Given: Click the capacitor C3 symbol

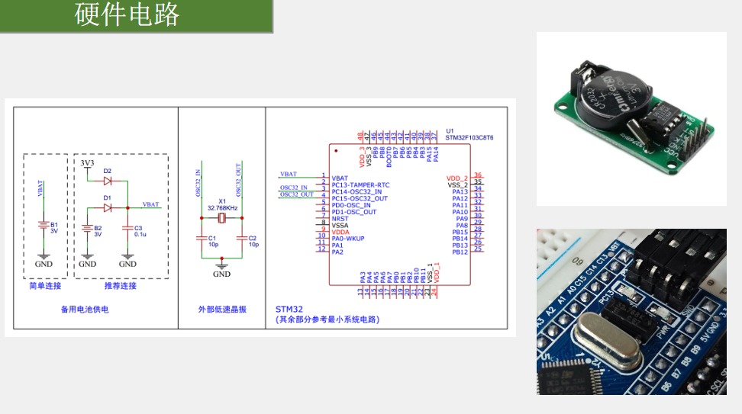Looking at the screenshot, I should click(127, 228).
